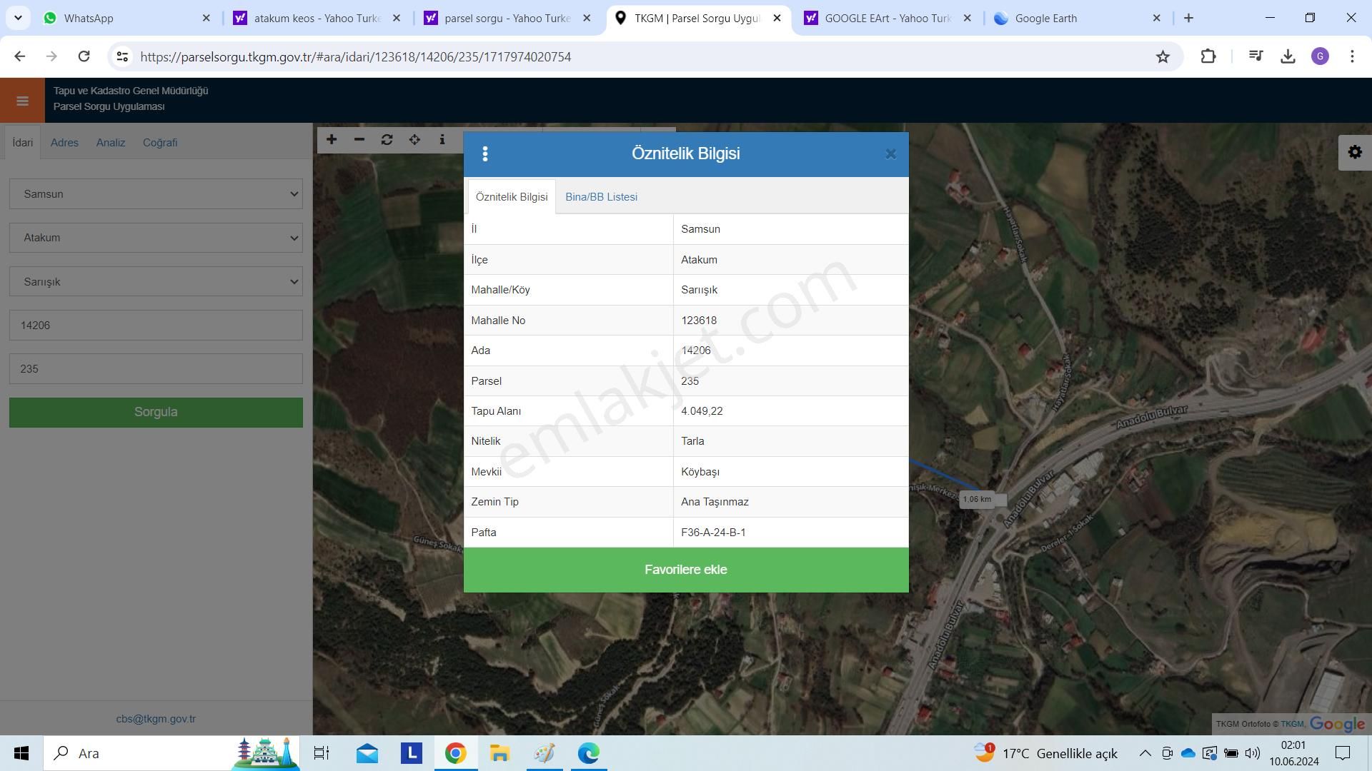Open the map settings gear icon
Image resolution: width=1372 pixels, height=771 pixels.
coord(1354,153)
